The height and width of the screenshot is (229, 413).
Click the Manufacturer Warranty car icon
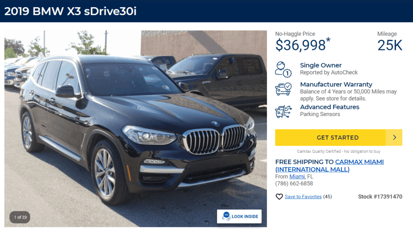coord(284,89)
